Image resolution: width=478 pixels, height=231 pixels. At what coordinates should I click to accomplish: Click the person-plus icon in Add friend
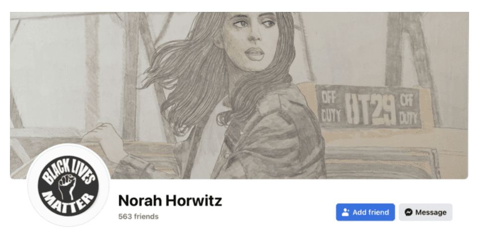(x=345, y=212)
